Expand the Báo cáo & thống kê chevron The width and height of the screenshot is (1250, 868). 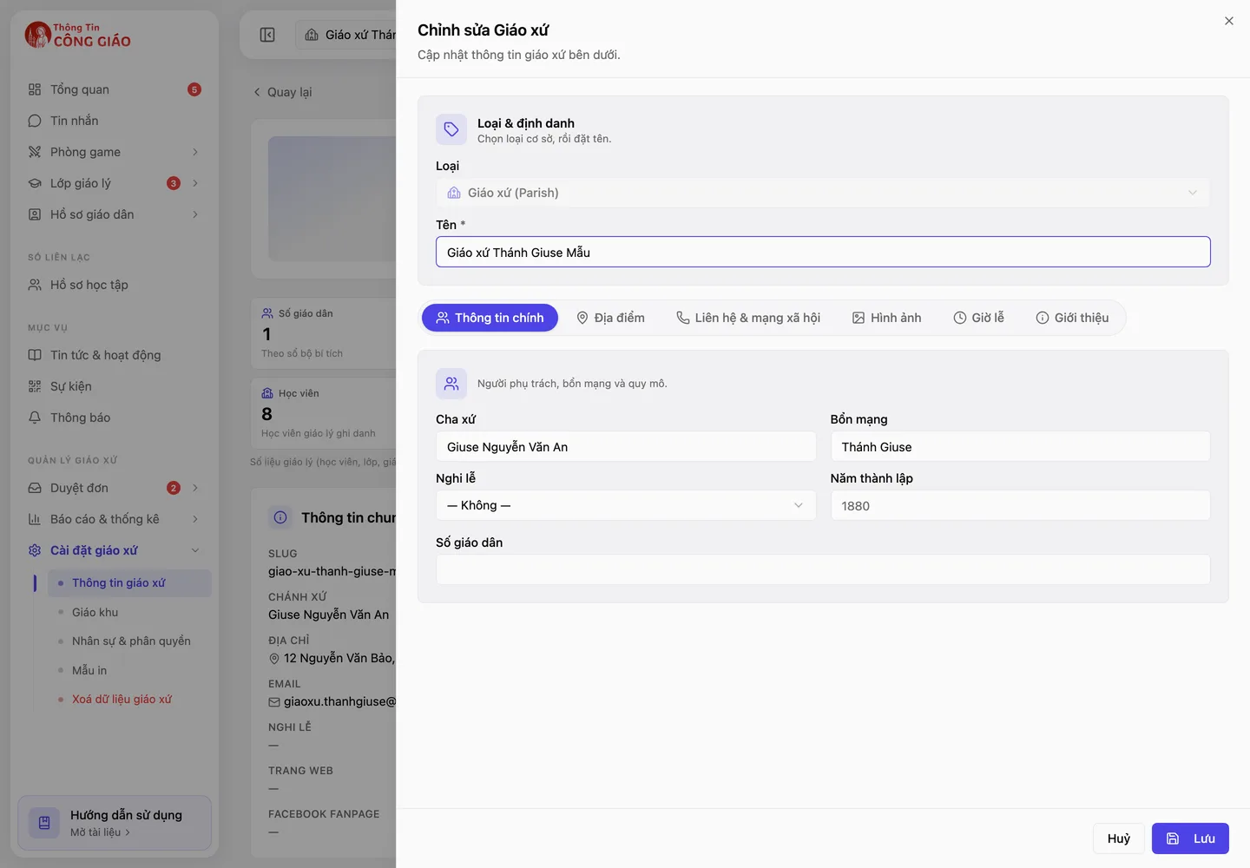(x=195, y=519)
